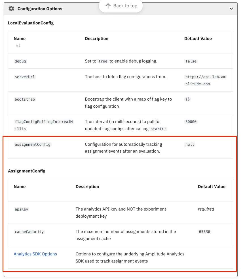The width and height of the screenshot is (241, 279).
Task: Click the start() code snippet
Action: tap(158, 129)
